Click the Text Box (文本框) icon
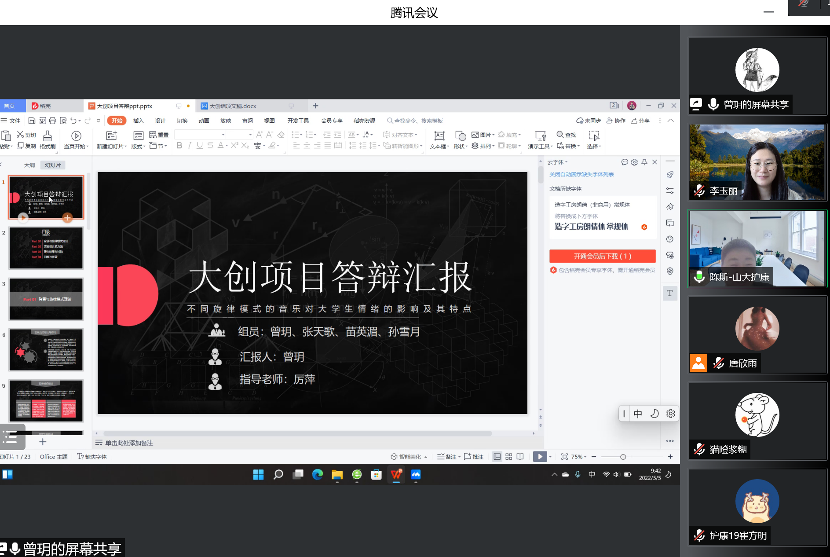This screenshot has height=557, width=830. pos(439,136)
